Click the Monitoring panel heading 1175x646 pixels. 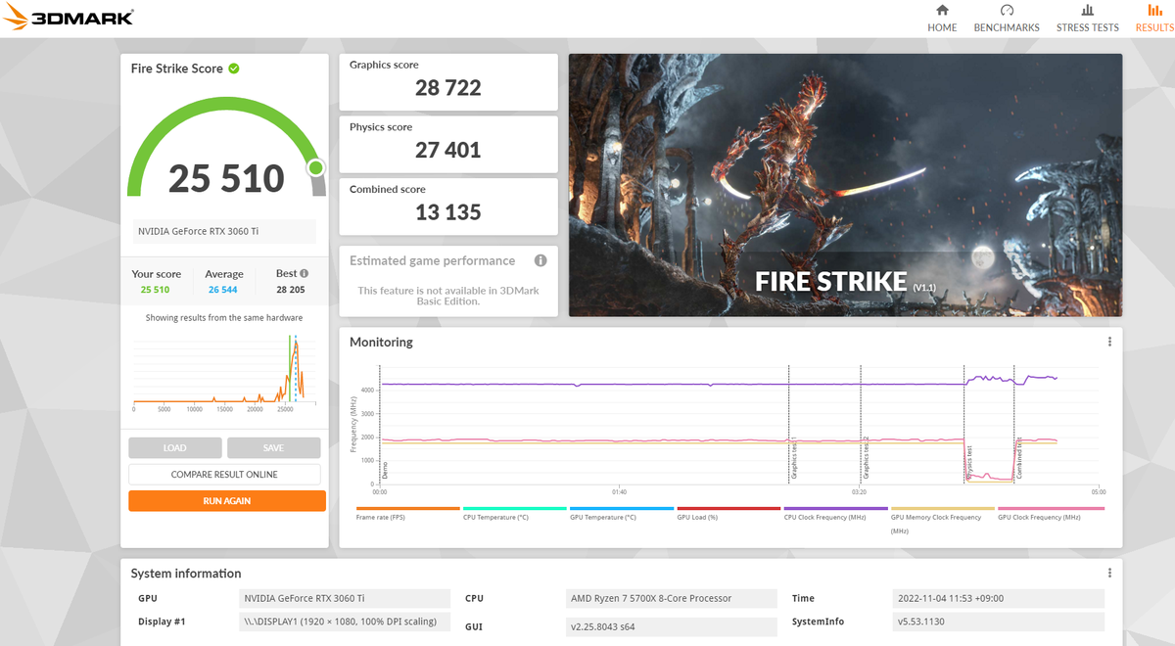pos(381,343)
